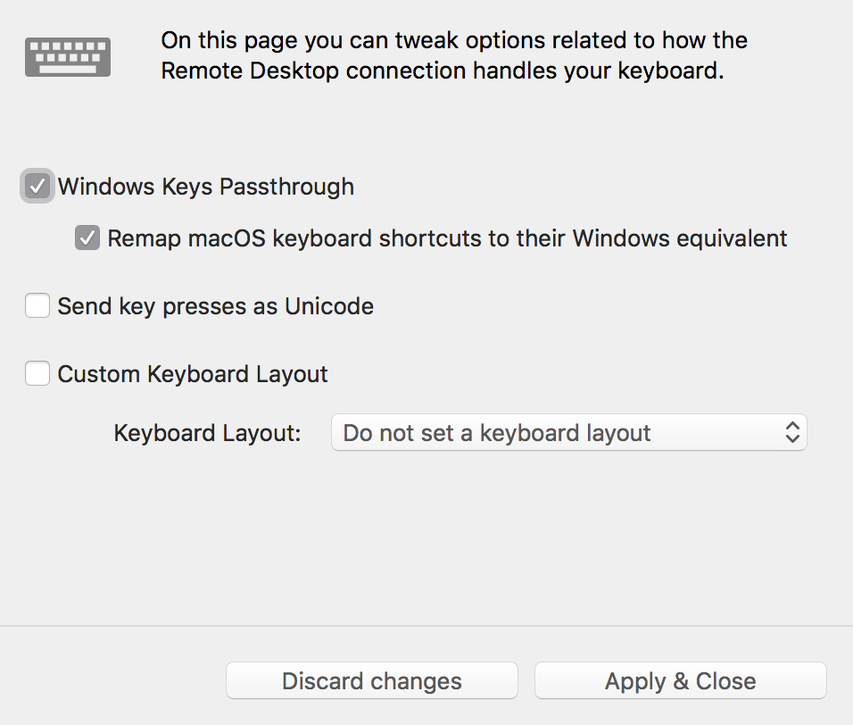Enable Send key presses as Unicode

[37, 306]
